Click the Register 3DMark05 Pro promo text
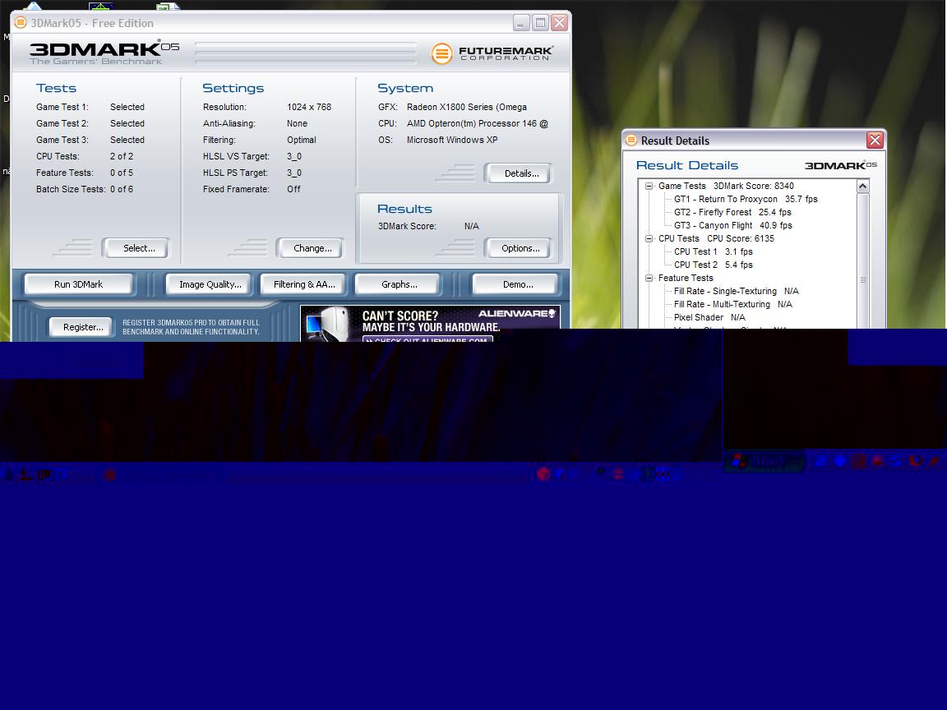947x710 pixels. tap(191, 327)
